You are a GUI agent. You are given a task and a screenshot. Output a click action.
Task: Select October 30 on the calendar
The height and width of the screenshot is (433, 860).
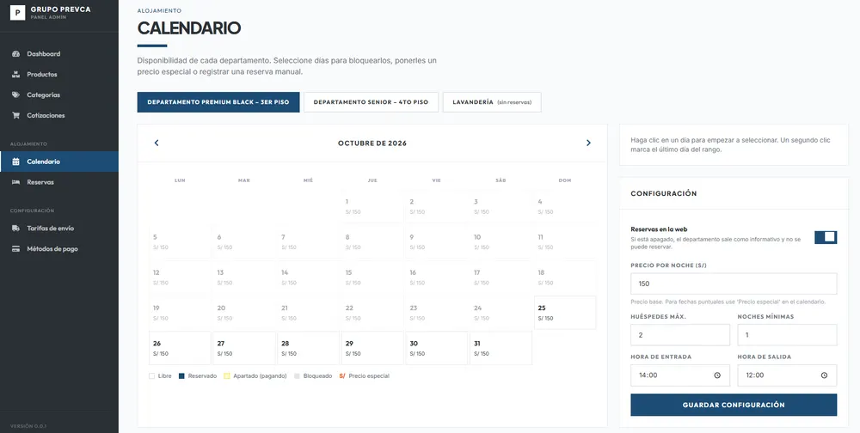437,348
